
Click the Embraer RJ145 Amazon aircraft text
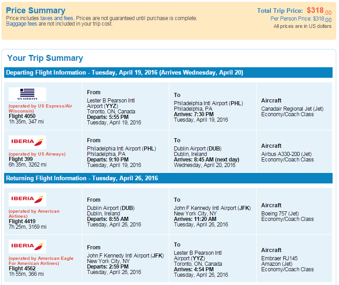[x=280, y=261]
